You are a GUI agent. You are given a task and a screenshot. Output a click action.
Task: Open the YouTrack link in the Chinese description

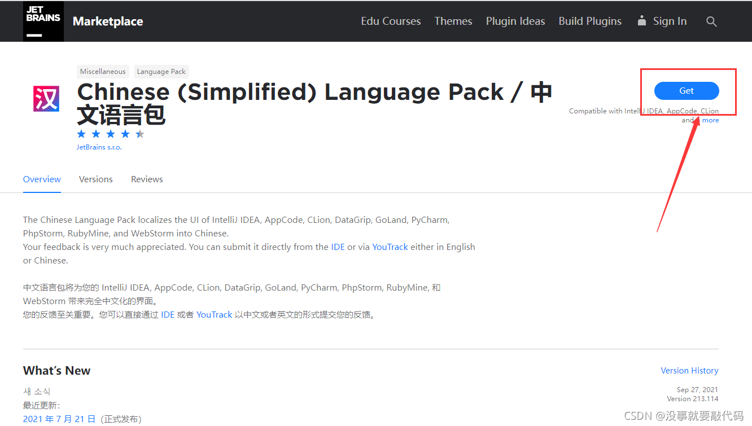215,315
